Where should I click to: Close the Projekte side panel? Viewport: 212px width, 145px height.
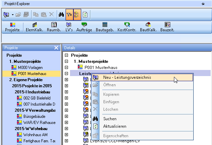tap(56, 48)
